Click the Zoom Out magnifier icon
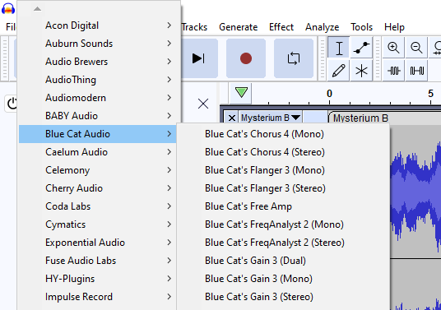441x310 pixels. (x=416, y=48)
